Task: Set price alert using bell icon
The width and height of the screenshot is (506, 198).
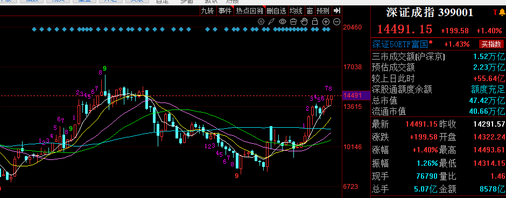Action: coord(502,12)
